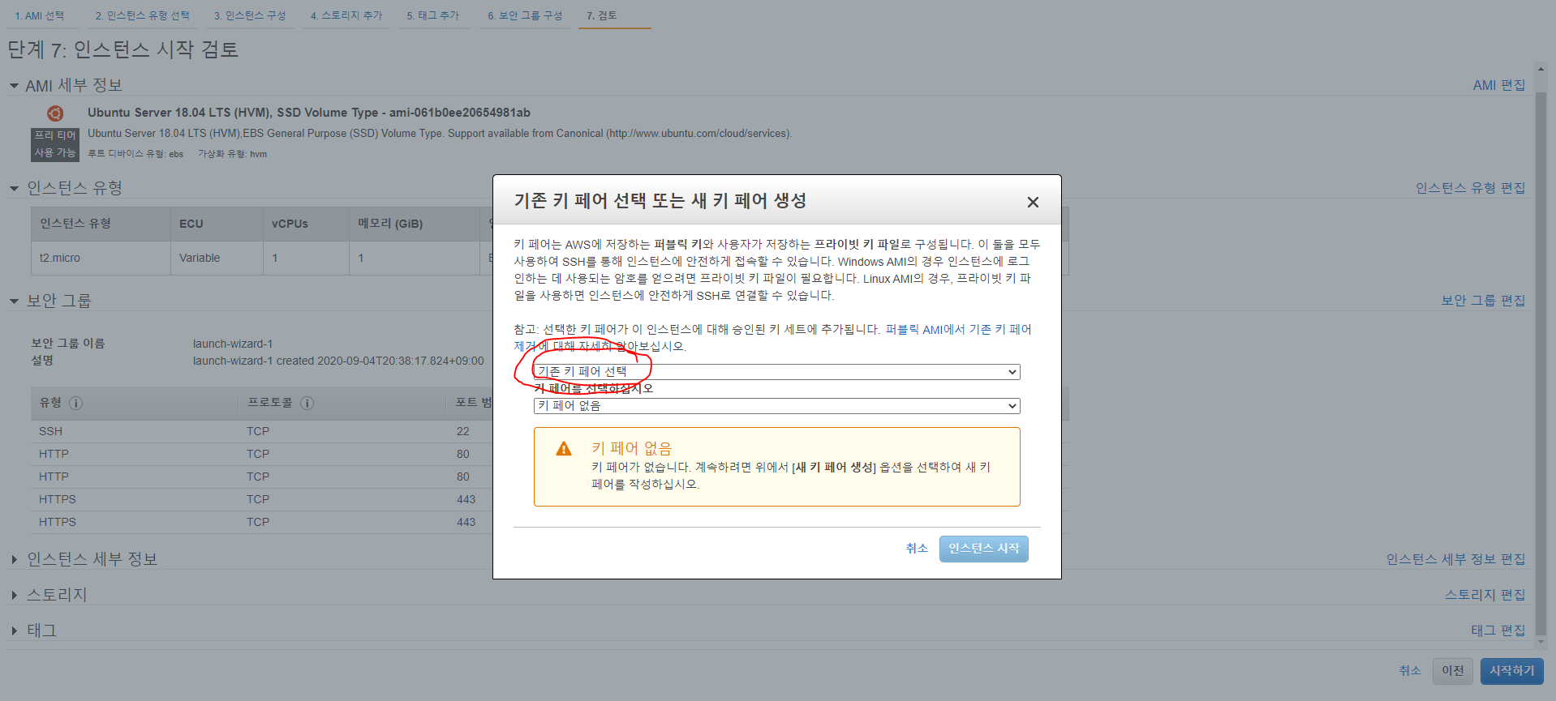Go to tab '2. 인스턴스 유형 선택'
The width and height of the screenshot is (1556, 701).
pyautogui.click(x=143, y=15)
